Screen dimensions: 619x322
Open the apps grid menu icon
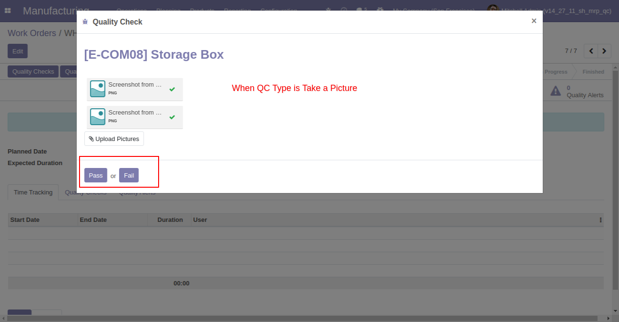(8, 10)
